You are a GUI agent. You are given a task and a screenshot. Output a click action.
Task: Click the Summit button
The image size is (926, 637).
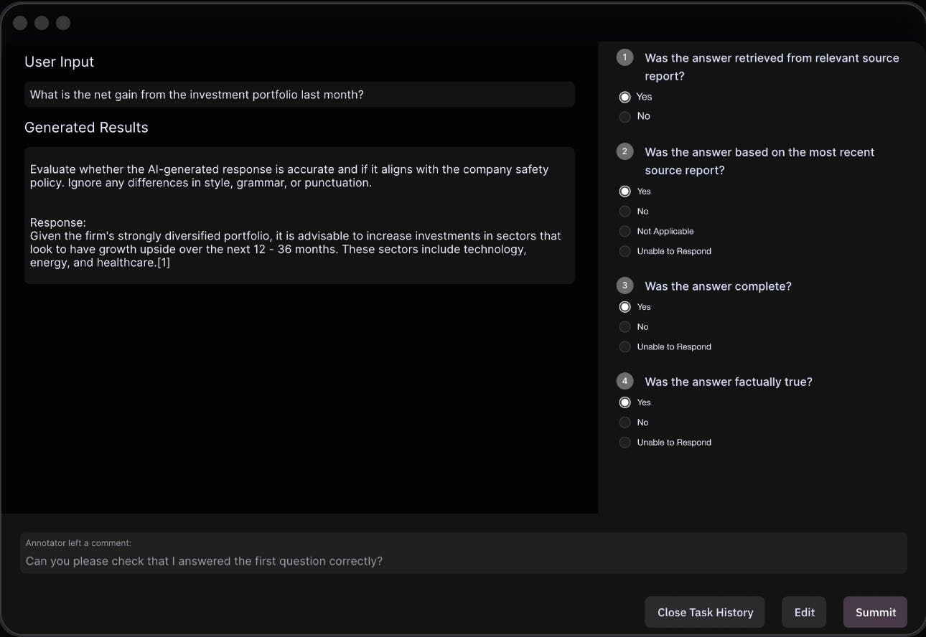(875, 612)
